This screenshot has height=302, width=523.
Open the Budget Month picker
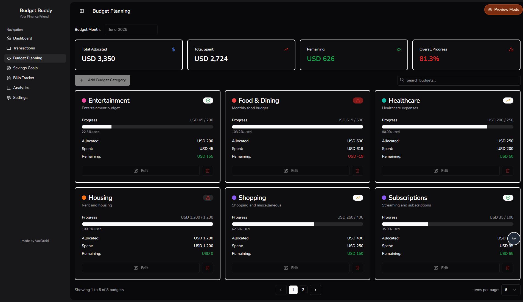[131, 30]
